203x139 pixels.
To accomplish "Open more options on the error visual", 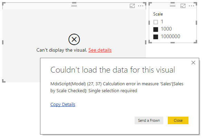I will [x=141, y=6].
